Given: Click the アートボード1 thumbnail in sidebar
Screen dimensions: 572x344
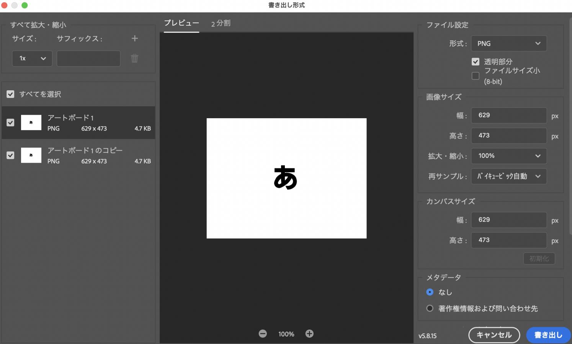Looking at the screenshot, I should (31, 122).
